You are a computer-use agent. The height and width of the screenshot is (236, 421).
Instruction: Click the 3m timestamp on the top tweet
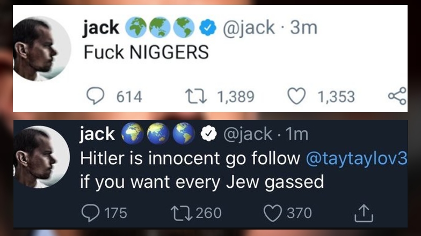[304, 28]
